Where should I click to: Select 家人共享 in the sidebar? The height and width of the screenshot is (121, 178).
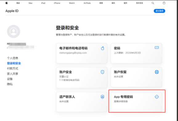[13, 74]
